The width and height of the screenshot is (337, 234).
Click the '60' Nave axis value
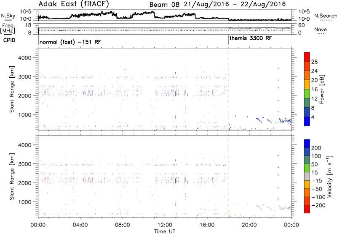click(x=302, y=25)
